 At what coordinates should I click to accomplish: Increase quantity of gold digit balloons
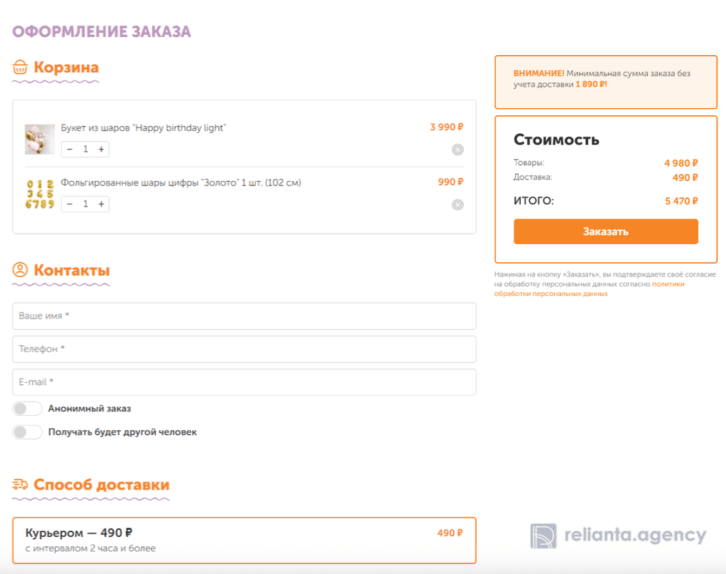coord(101,204)
